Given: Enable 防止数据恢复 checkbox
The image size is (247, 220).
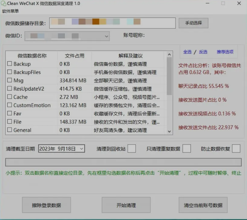Looking at the screenshot, I should [x=236, y=149].
